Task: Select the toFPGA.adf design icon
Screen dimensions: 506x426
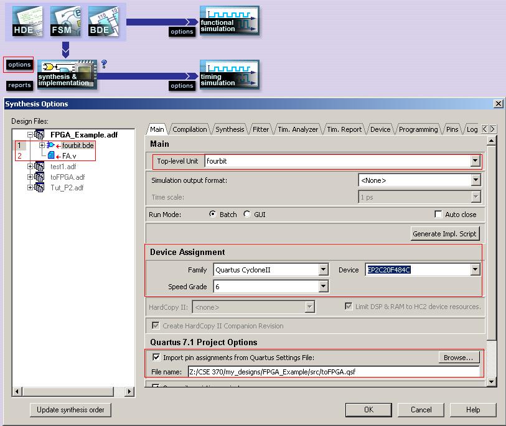Action: (39, 177)
